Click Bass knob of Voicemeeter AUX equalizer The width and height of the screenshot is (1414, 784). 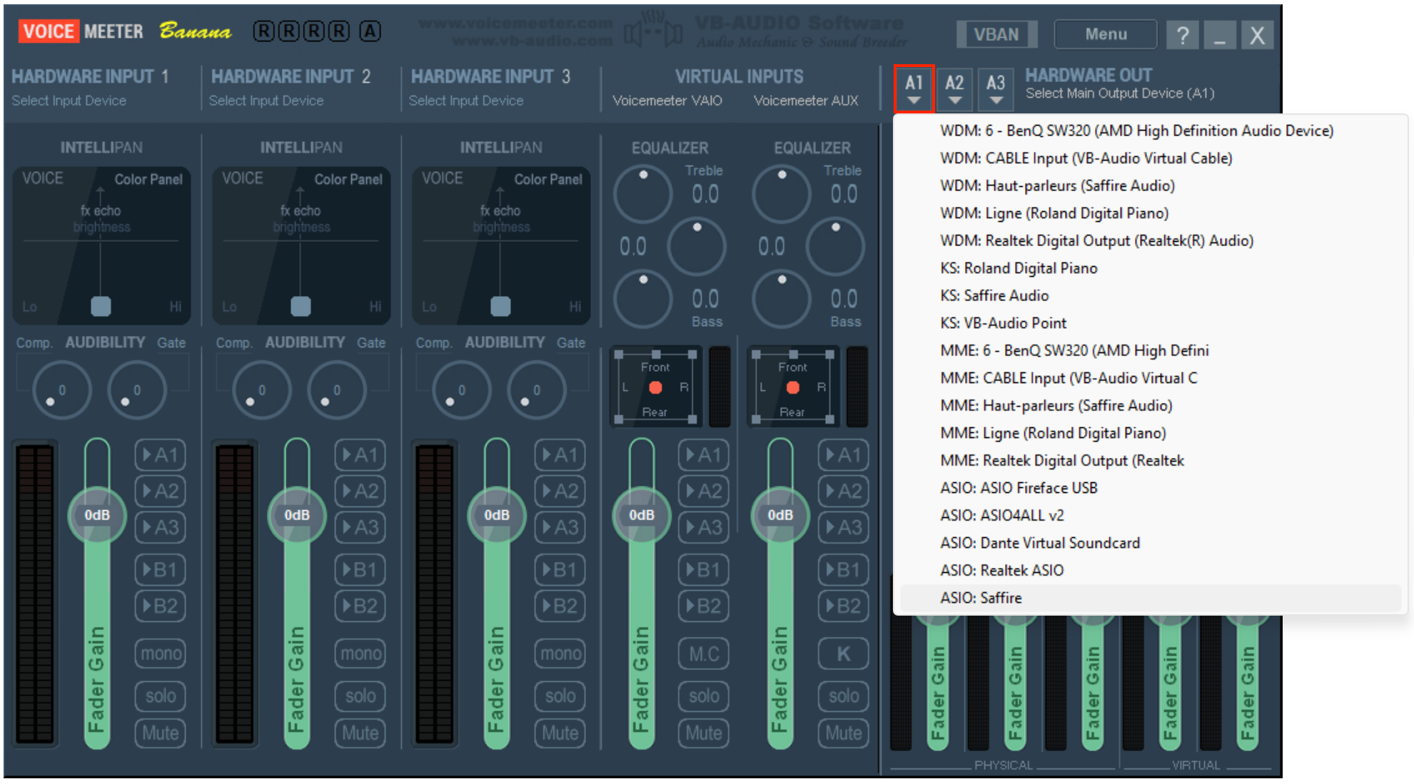(782, 298)
